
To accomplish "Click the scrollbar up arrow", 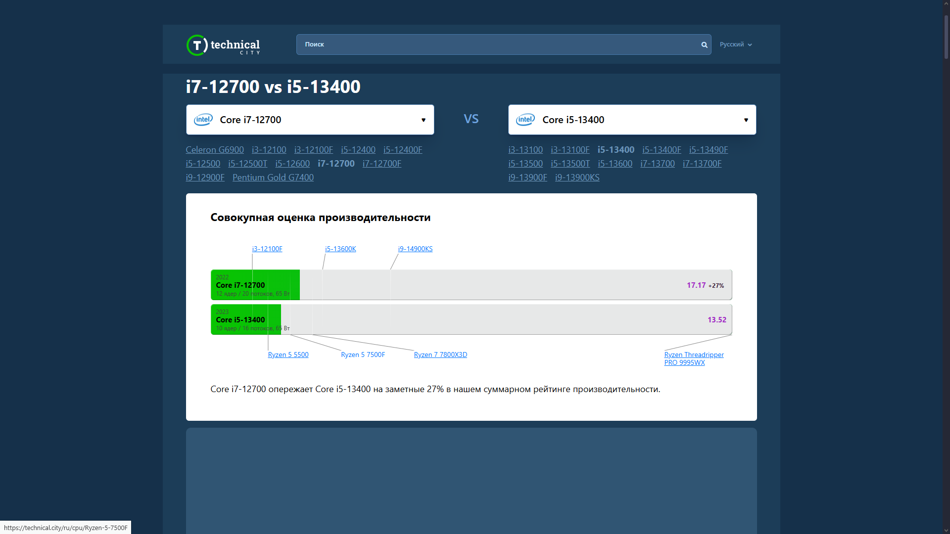I will (x=946, y=3).
